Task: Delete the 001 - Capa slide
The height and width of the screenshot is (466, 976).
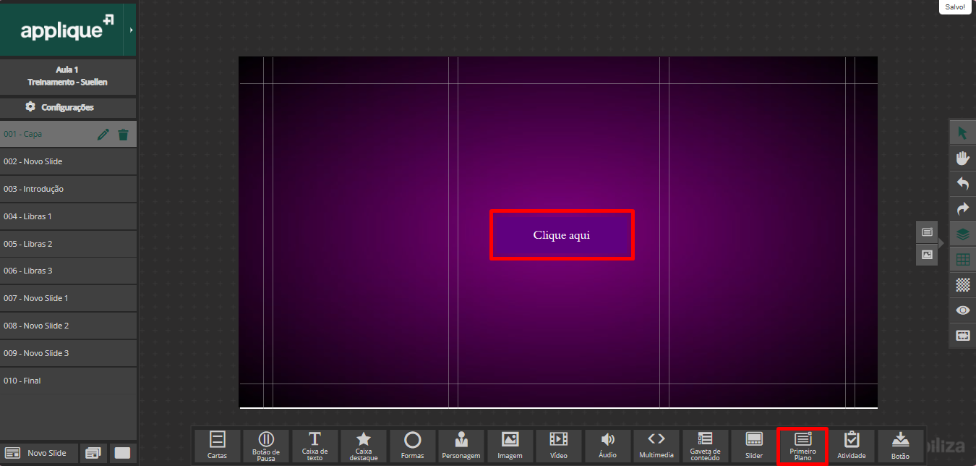Action: 124,135
